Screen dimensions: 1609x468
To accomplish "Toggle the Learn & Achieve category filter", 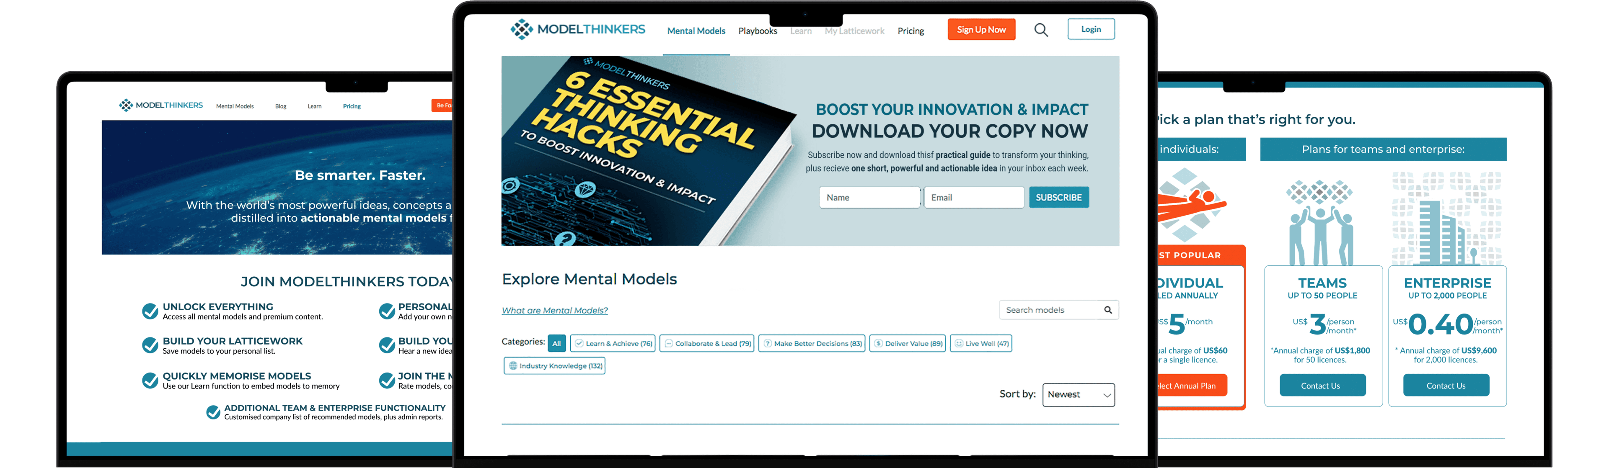I will pyautogui.click(x=613, y=343).
